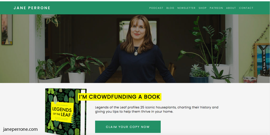Click the I'm Crowdfunding a Book headline
The width and height of the screenshot is (270, 135).
119,97
